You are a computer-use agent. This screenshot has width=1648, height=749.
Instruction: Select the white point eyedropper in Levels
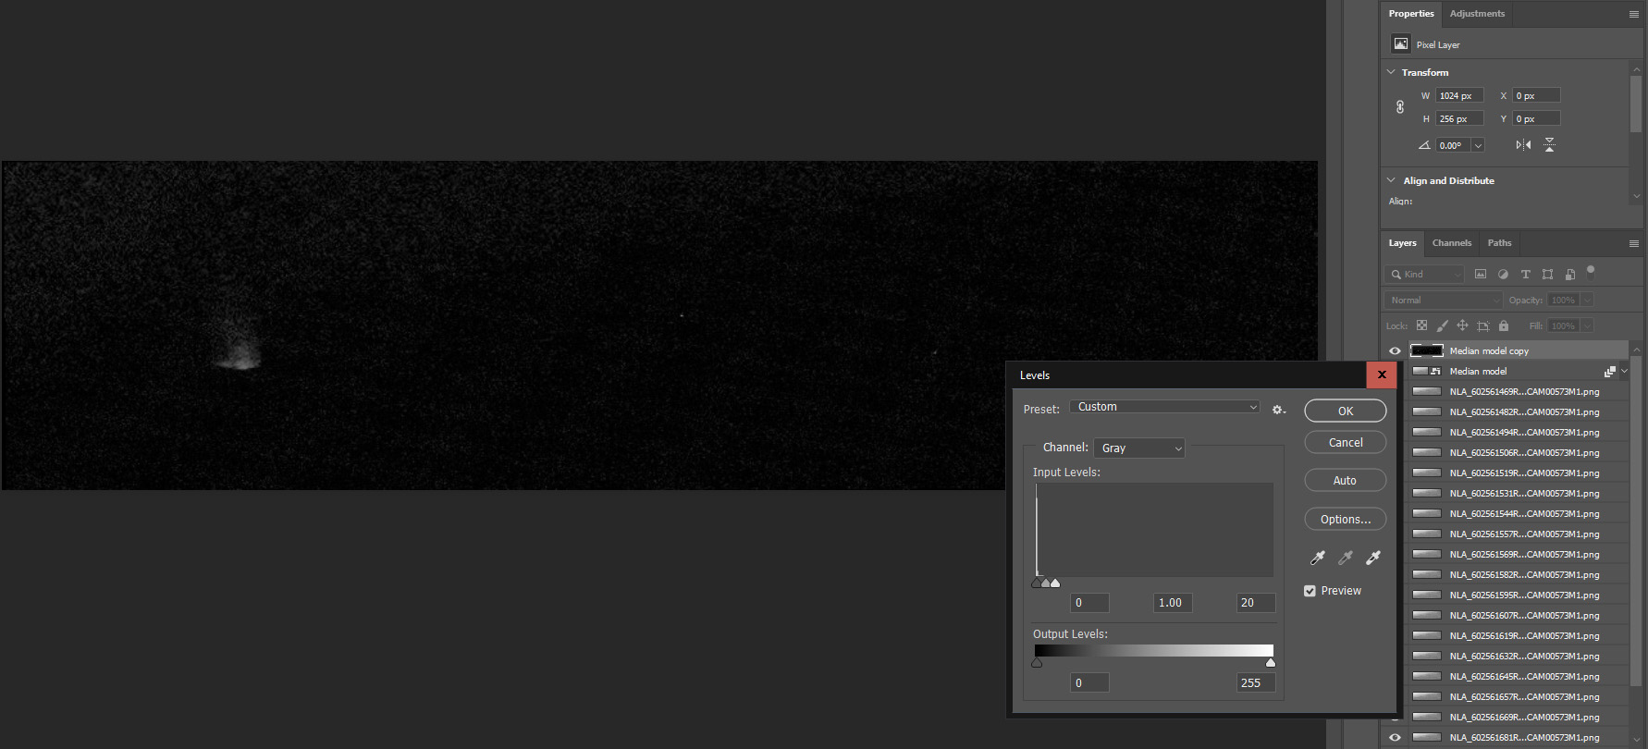(1373, 558)
